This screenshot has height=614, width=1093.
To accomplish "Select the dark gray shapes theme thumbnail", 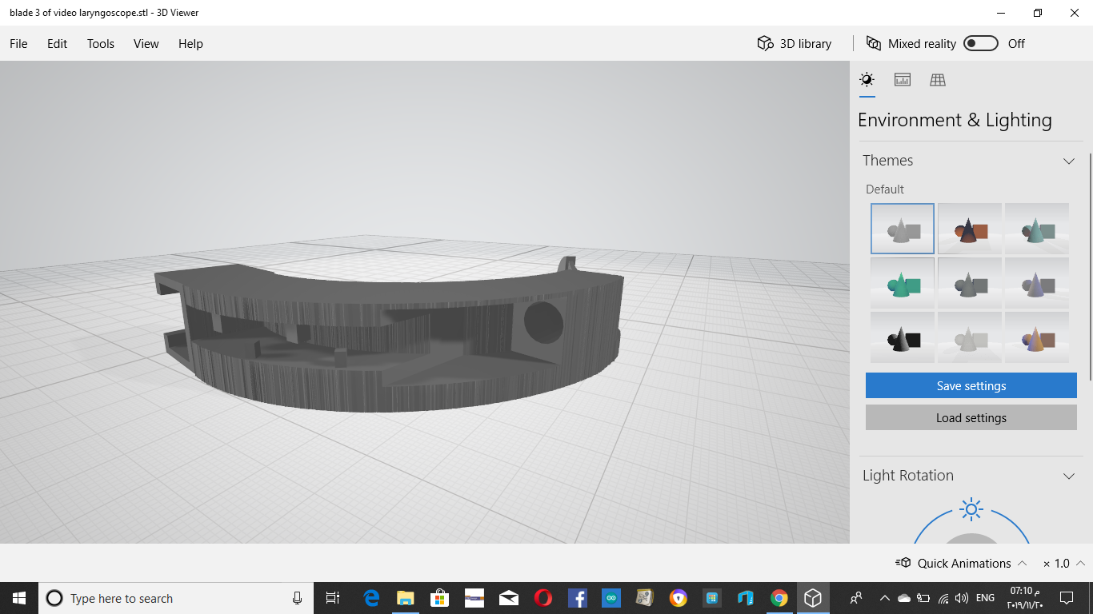I will click(970, 283).
